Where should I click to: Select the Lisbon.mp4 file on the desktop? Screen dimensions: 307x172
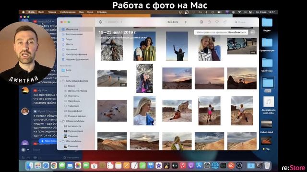click(267, 127)
